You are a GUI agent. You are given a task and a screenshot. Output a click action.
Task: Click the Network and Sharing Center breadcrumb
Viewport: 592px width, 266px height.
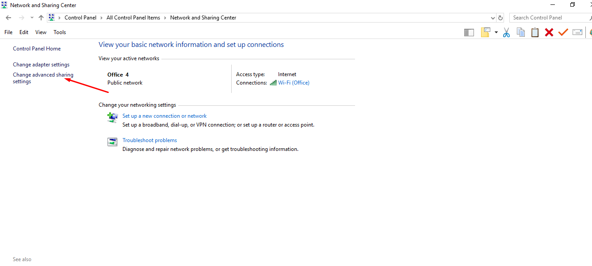pyautogui.click(x=203, y=18)
